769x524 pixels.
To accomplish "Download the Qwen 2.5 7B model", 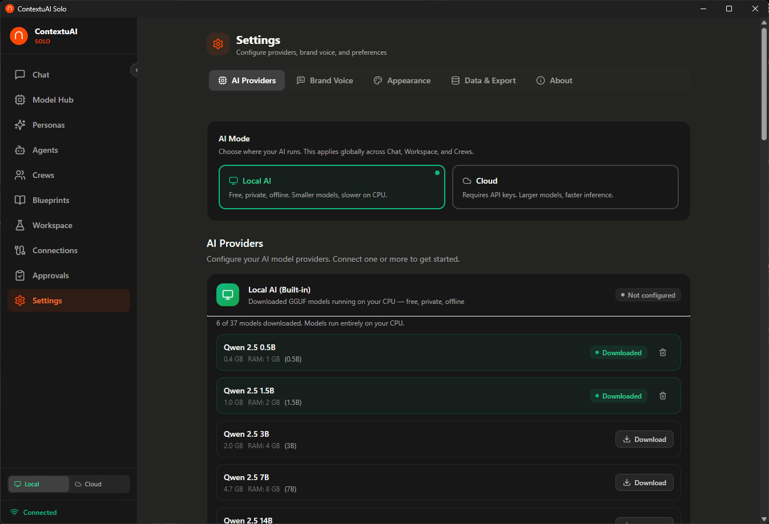I will [x=644, y=482].
